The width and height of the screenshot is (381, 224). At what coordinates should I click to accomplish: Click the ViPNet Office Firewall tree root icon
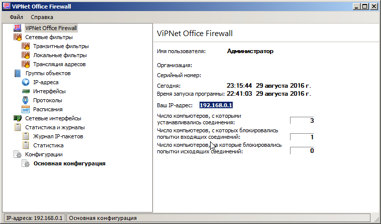18,28
